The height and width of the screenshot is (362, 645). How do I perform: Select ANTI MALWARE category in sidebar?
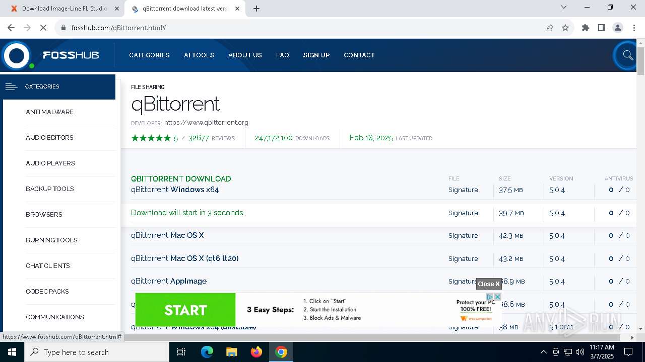[49, 112]
